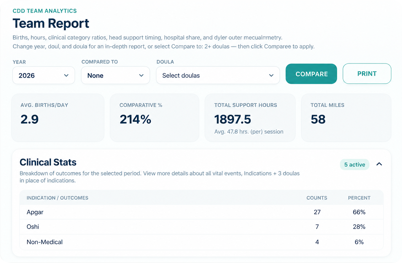Click the Apgar count 27
Viewport: 402px width, 263px height.
[317, 212]
